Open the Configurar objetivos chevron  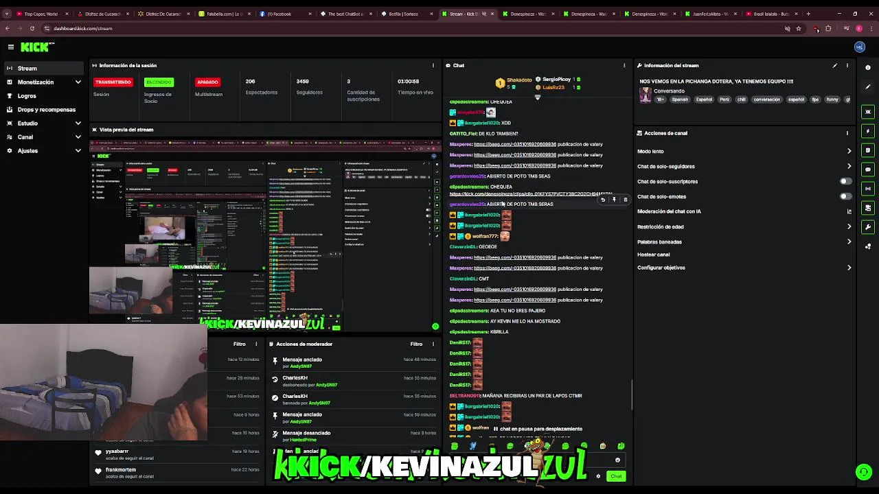[849, 268]
